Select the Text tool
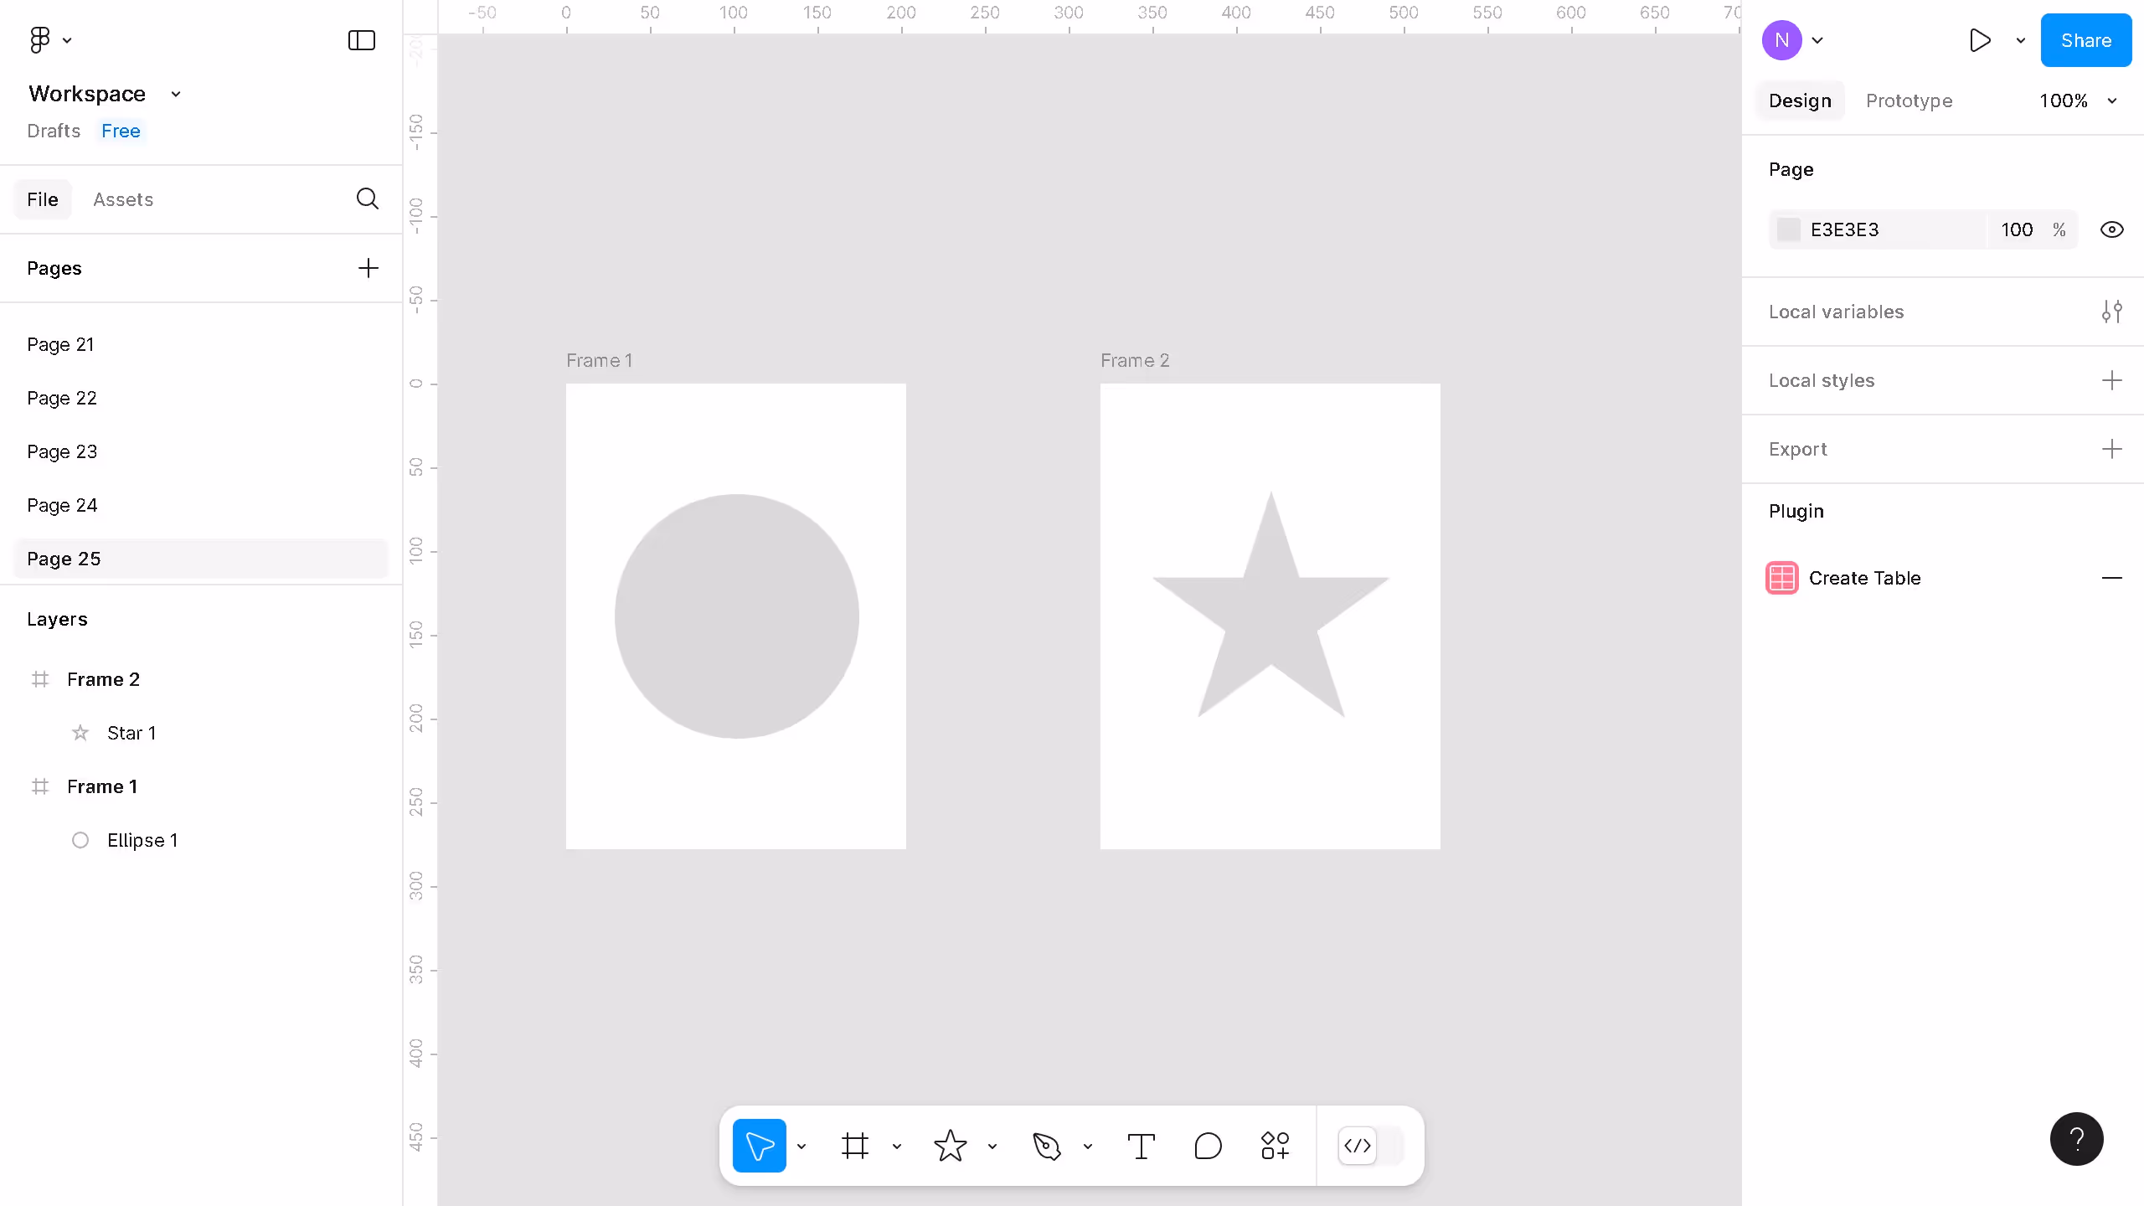The width and height of the screenshot is (2144, 1206). (x=1141, y=1146)
